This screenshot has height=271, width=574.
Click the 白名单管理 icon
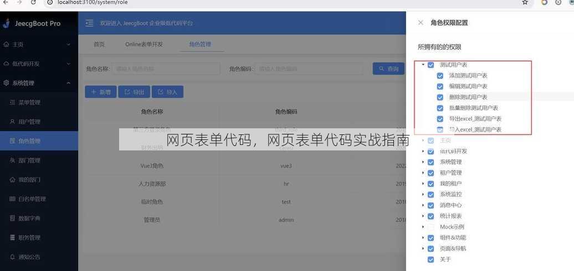pyautogui.click(x=12, y=199)
